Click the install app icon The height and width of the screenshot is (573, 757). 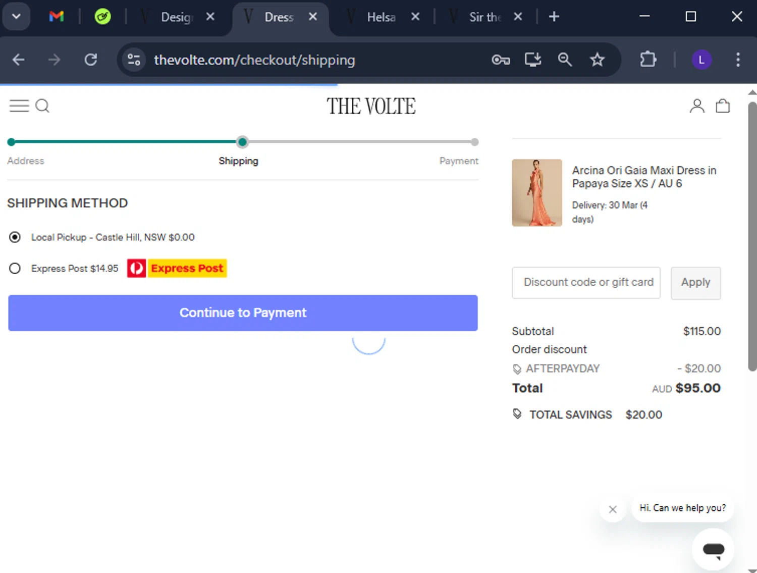click(x=533, y=60)
